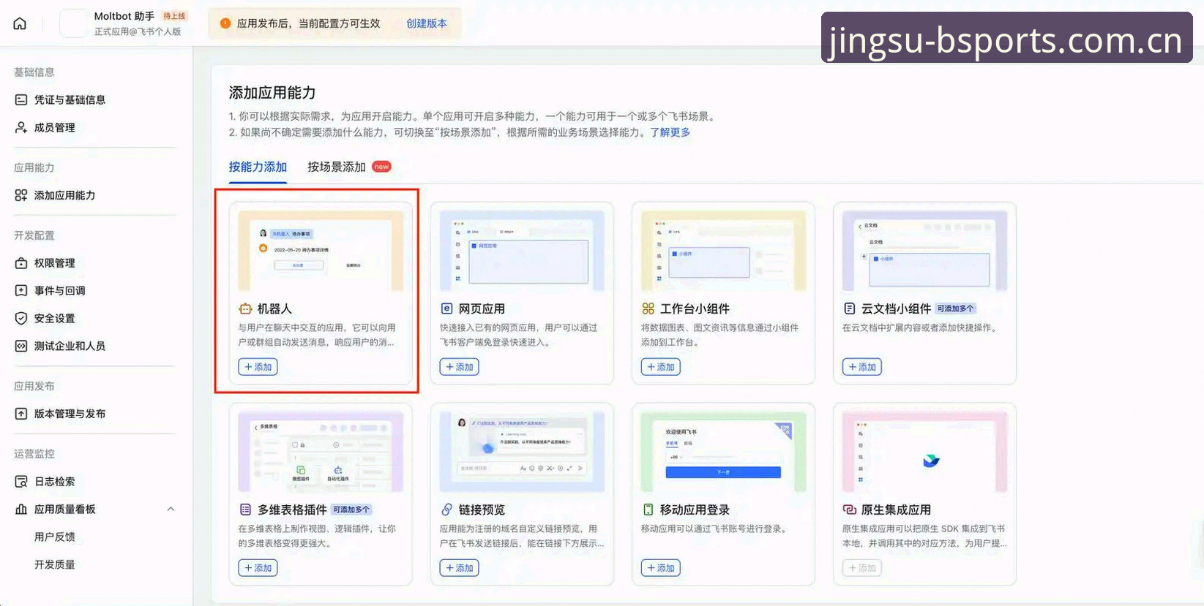
Task: Click the 创建版本 link
Action: click(x=427, y=23)
